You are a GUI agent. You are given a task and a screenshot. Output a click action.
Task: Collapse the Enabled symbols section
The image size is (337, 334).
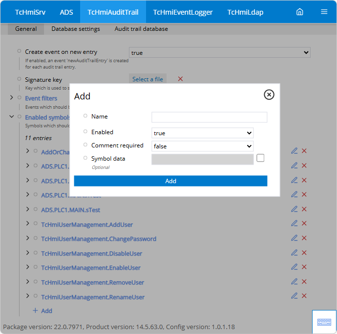(x=12, y=117)
